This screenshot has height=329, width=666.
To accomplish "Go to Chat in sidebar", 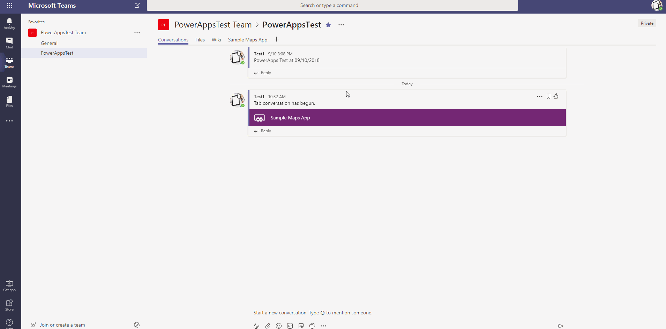I will pyautogui.click(x=9, y=43).
